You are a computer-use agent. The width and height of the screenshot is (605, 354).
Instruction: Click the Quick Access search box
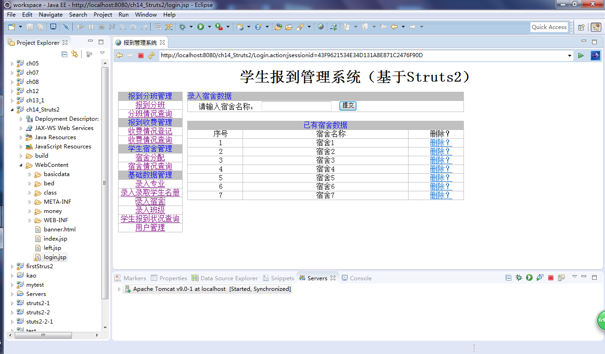coord(549,27)
